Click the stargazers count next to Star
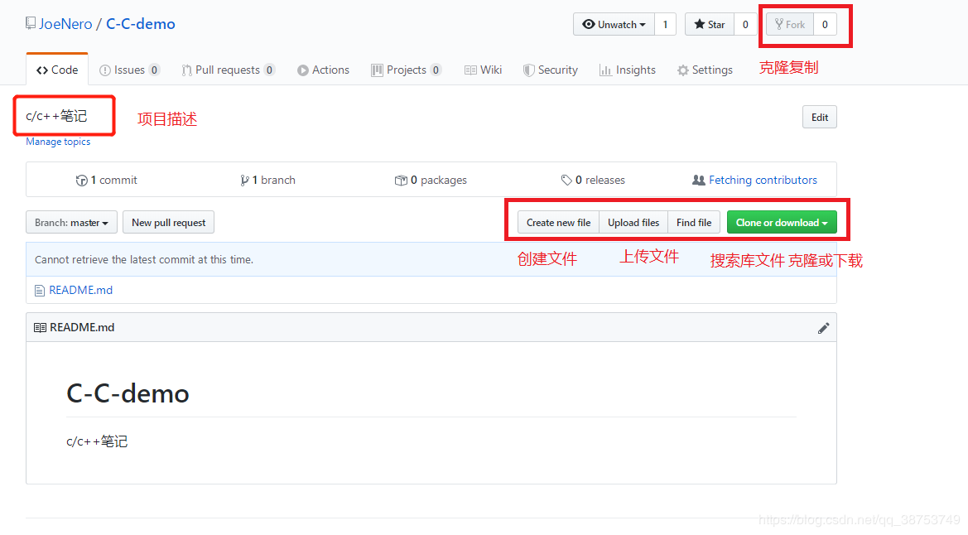 tap(745, 24)
